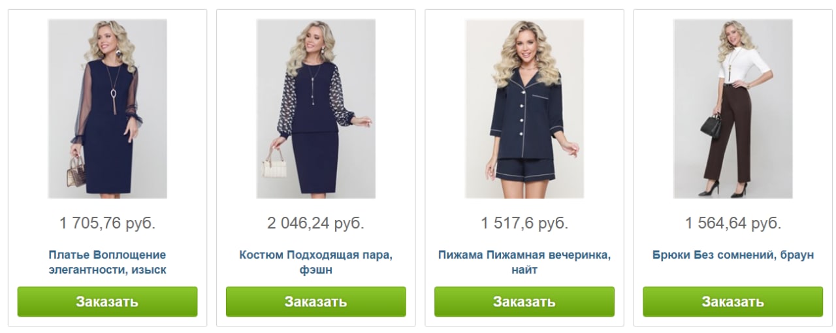Order the Брюки trousers with Заказать
The image size is (836, 333).
(733, 302)
